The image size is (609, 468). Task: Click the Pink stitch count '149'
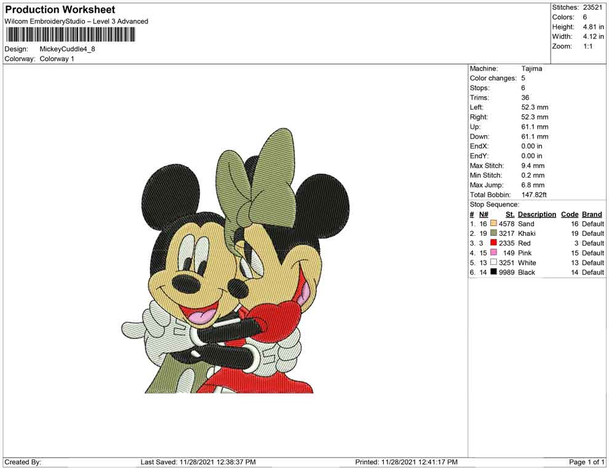coord(508,253)
